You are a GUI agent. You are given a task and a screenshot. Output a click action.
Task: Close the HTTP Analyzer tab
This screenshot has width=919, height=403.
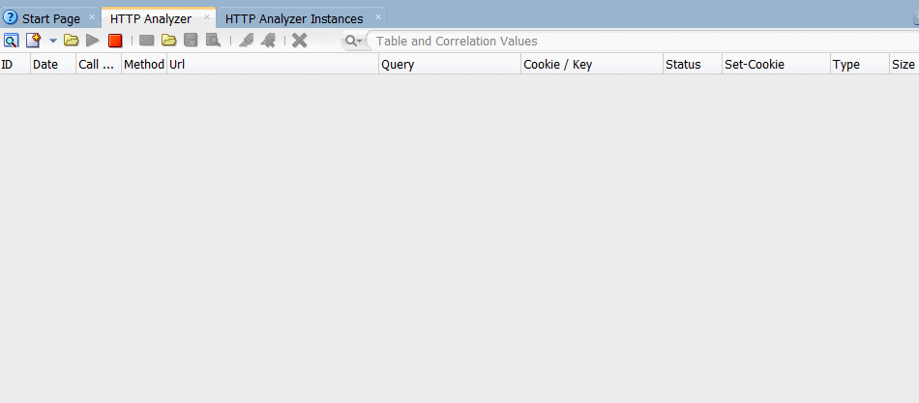click(x=207, y=17)
